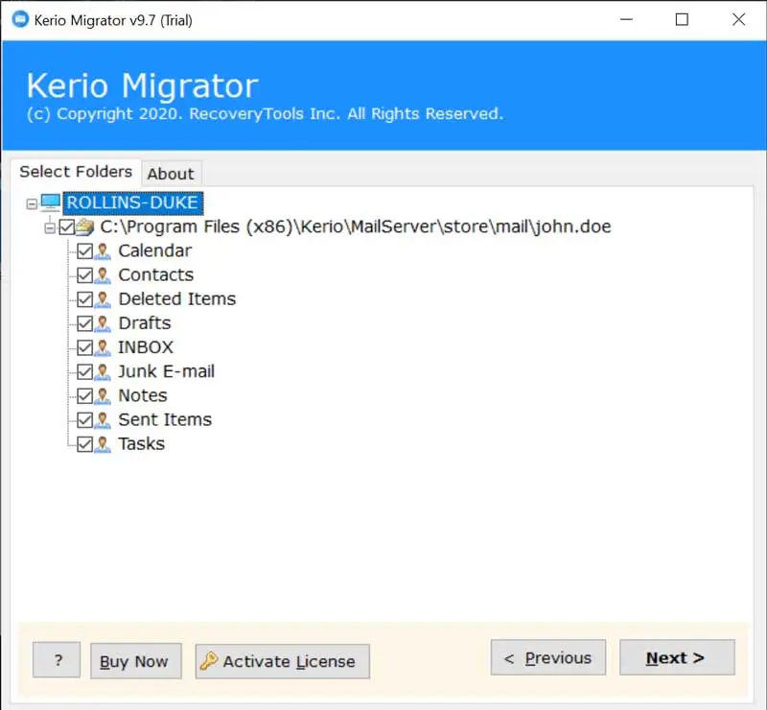Click the Kerio Migrator title bar app icon

coord(16,19)
